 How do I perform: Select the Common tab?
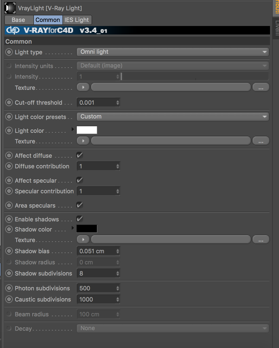[48, 20]
